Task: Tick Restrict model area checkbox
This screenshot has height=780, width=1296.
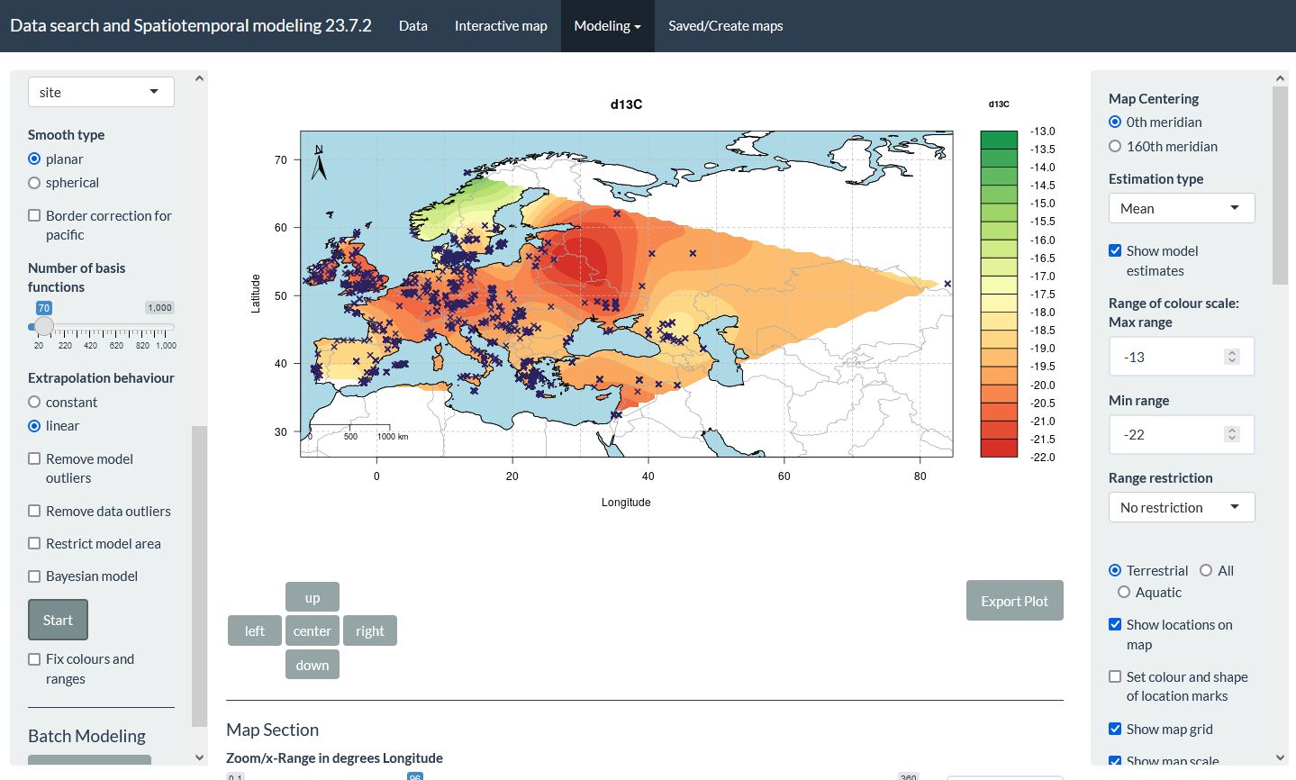Action: [34, 543]
